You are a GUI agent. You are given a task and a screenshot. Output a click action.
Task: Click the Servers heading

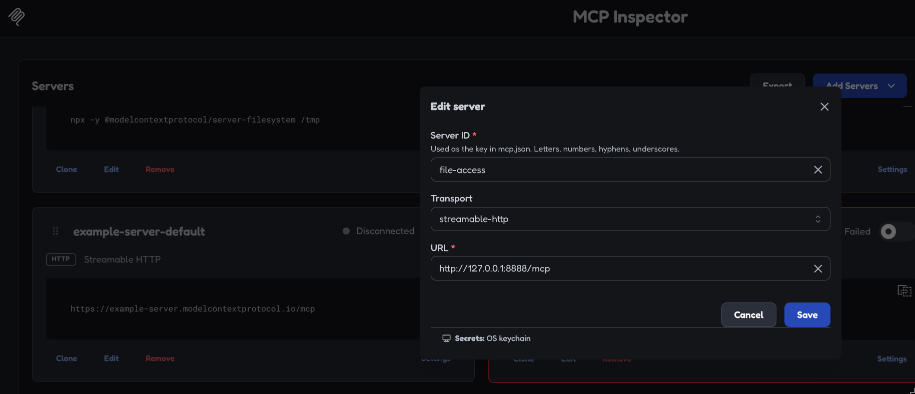pos(53,86)
